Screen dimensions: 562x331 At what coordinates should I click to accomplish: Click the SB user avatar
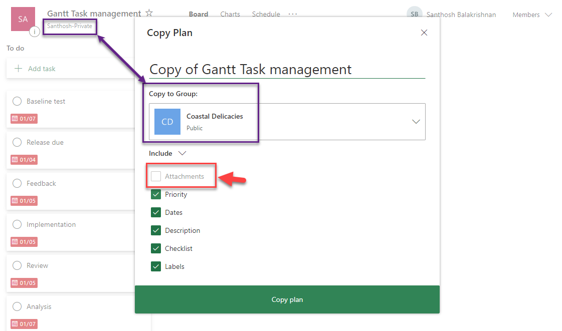414,15
